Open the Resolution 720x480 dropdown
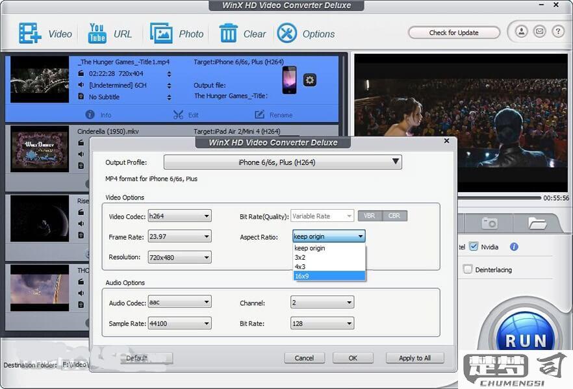The height and width of the screenshot is (389, 573). [x=179, y=258]
